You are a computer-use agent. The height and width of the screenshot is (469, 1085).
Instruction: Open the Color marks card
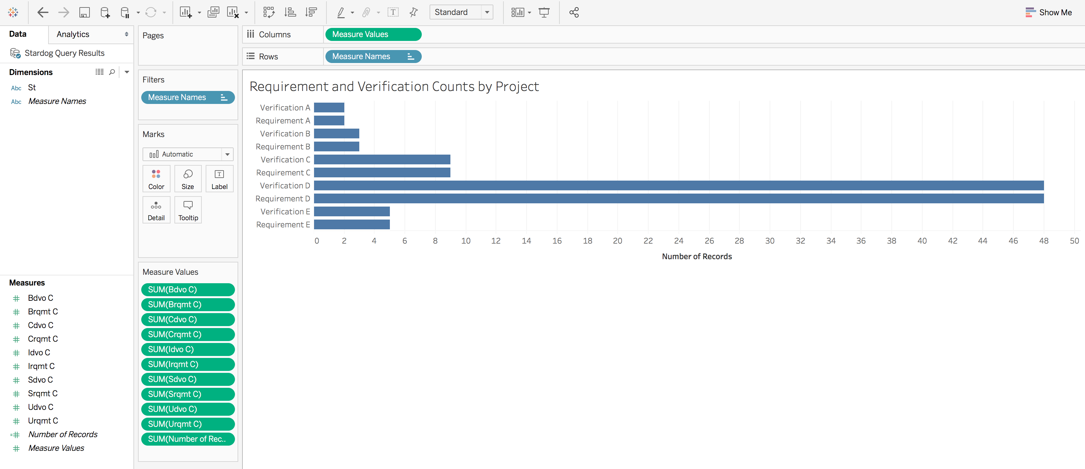[156, 179]
